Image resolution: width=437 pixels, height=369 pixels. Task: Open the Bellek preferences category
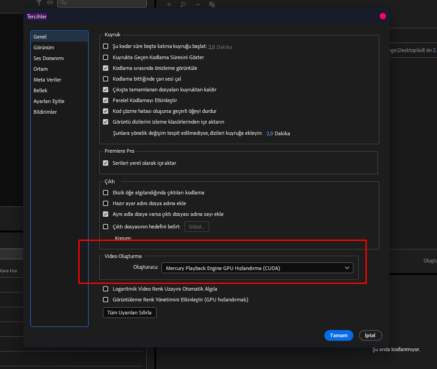coord(59,90)
